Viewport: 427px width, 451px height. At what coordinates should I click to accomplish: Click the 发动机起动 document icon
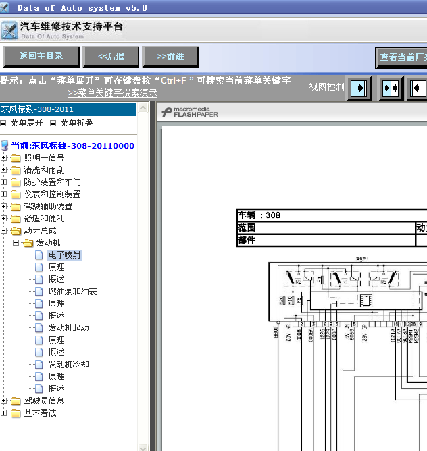point(39,328)
